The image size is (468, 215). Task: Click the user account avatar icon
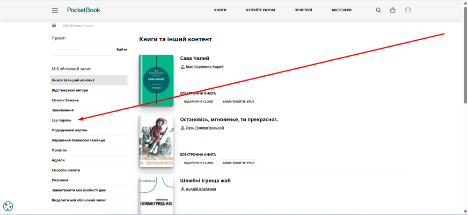coord(408,10)
